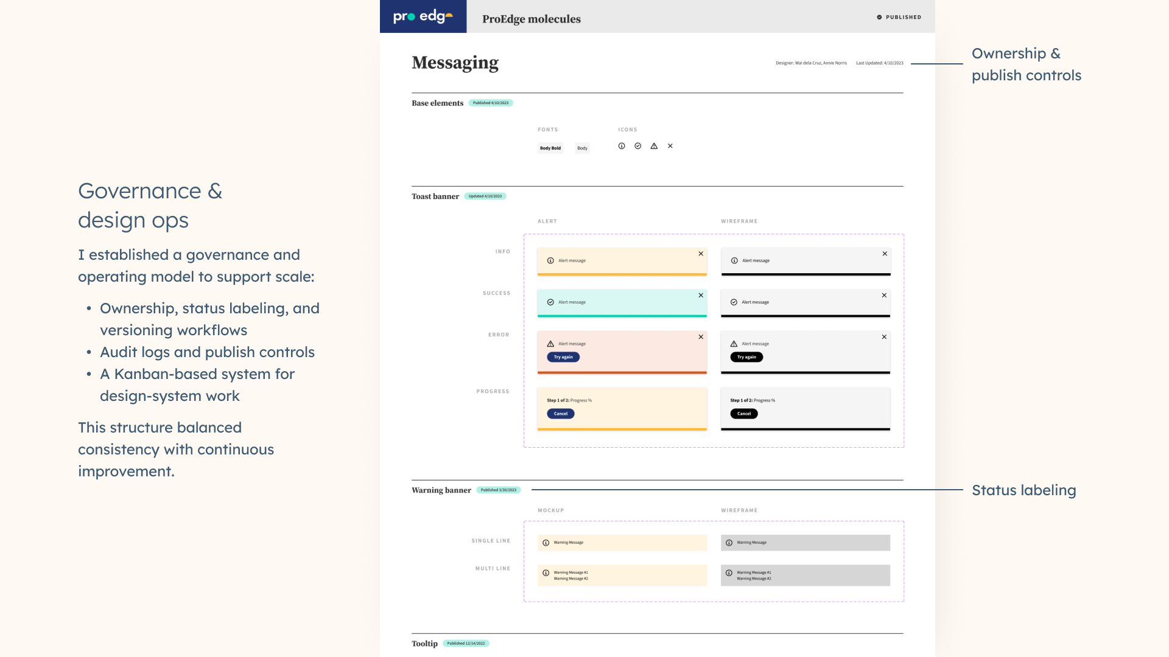The height and width of the screenshot is (657, 1169).
Task: Close the colored Info alert toast
Action: point(701,254)
